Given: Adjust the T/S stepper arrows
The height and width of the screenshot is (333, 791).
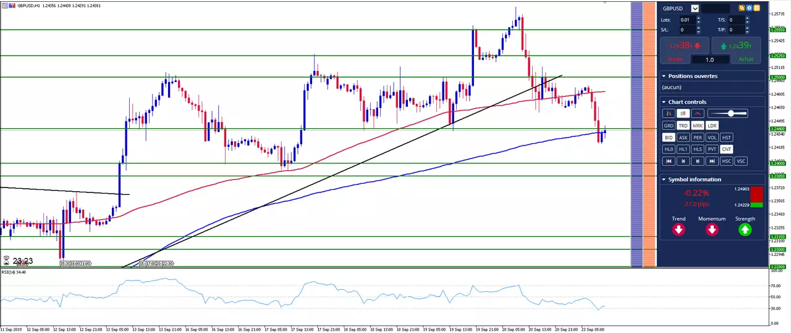Looking at the screenshot, I should [747, 20].
